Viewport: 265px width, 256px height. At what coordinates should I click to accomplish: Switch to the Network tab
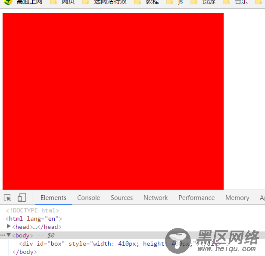(156, 198)
